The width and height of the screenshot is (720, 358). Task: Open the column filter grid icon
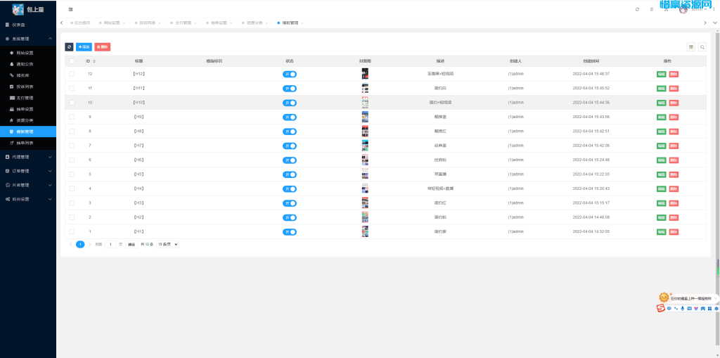[691, 47]
